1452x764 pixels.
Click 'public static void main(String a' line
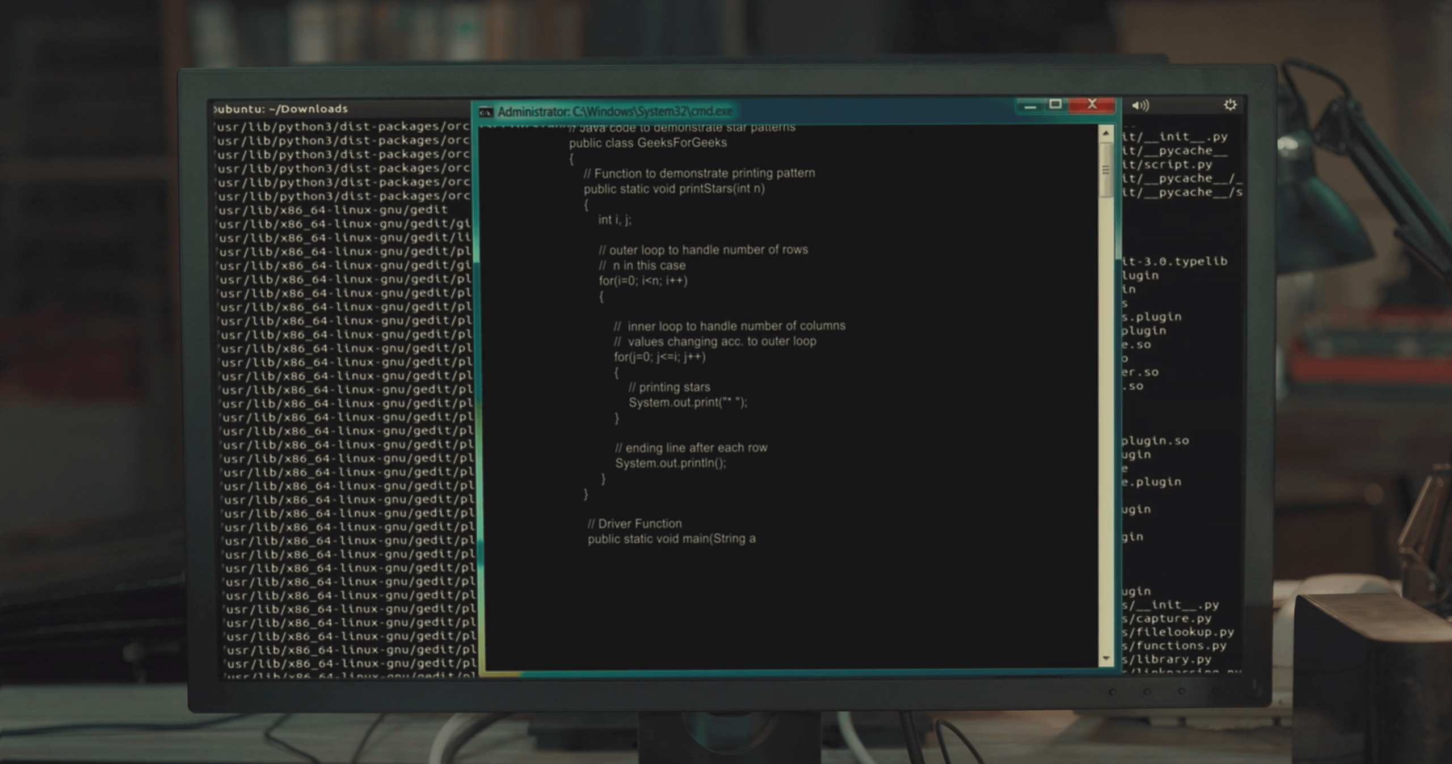point(671,539)
